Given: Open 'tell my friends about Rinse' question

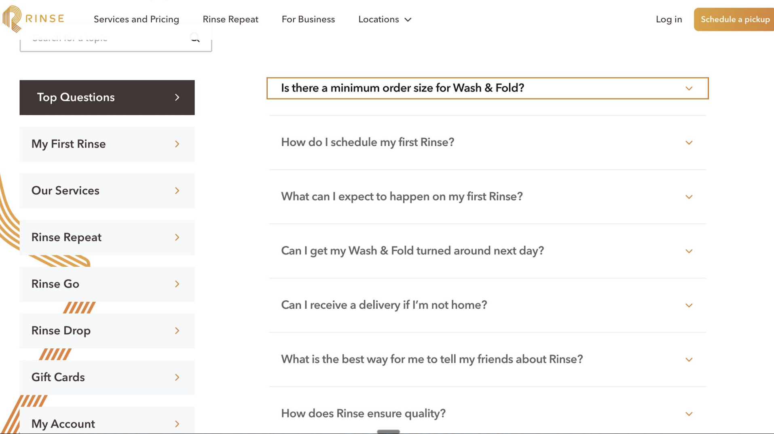Looking at the screenshot, I should coord(488,359).
